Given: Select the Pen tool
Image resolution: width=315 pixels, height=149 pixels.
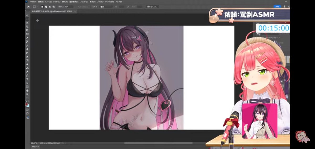Looking at the screenshot, I should click(x=27, y=75).
